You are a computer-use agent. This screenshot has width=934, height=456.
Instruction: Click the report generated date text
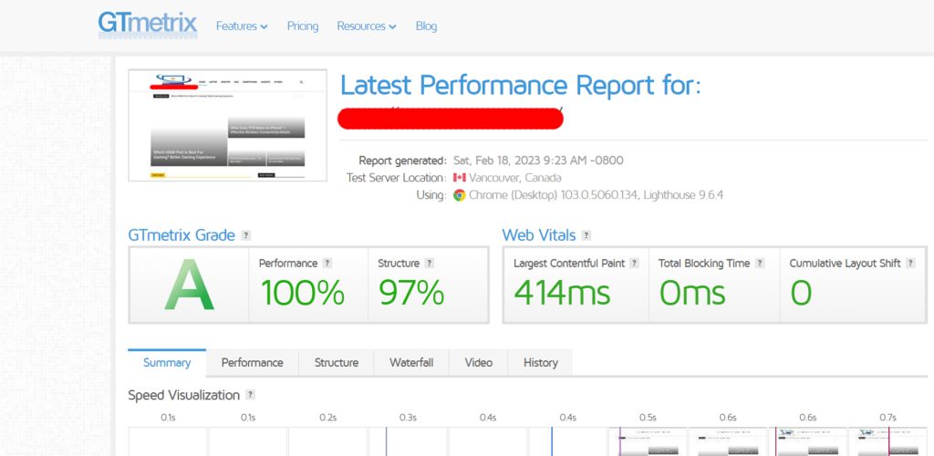[x=538, y=161]
